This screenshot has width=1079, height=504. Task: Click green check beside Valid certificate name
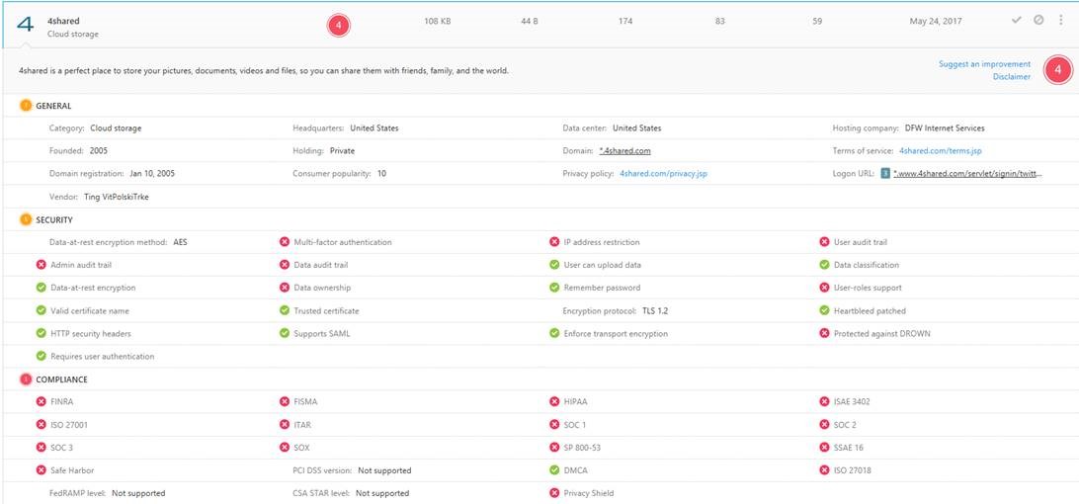coord(41,311)
